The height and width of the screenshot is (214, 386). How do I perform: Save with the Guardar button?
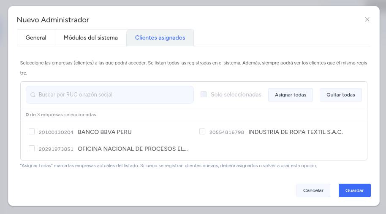(x=354, y=190)
